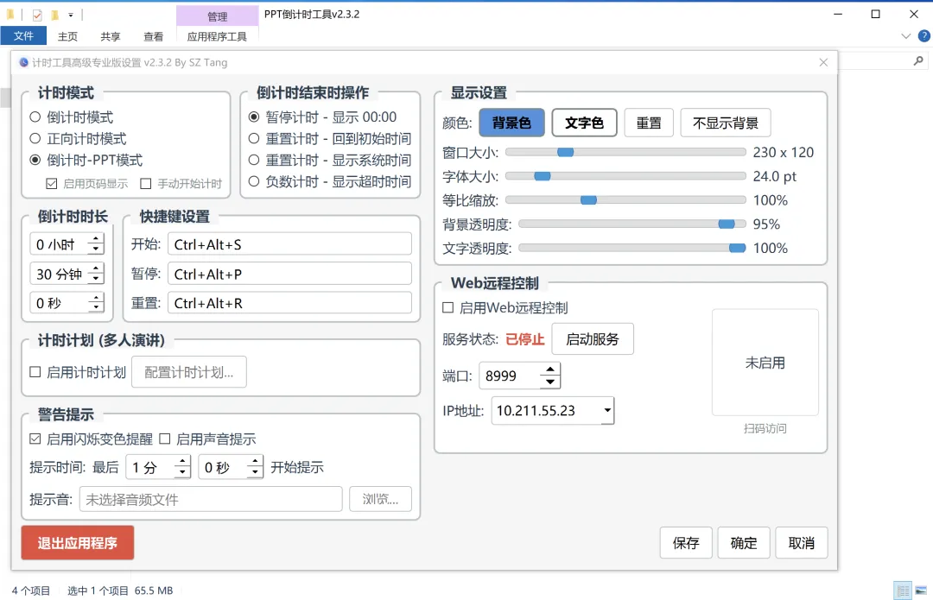
Task: Click the 窗口大小 slider handle
Action: click(565, 152)
